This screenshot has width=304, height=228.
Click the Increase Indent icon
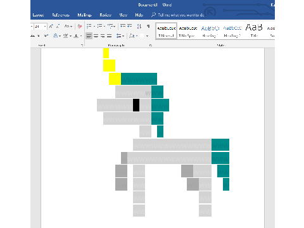[x=129, y=26]
